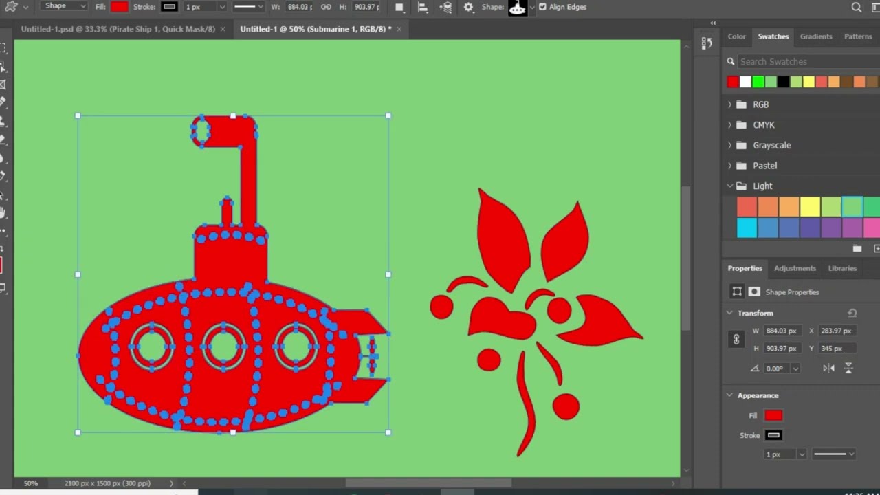
Task: Flip the shape vertically
Action: [848, 368]
